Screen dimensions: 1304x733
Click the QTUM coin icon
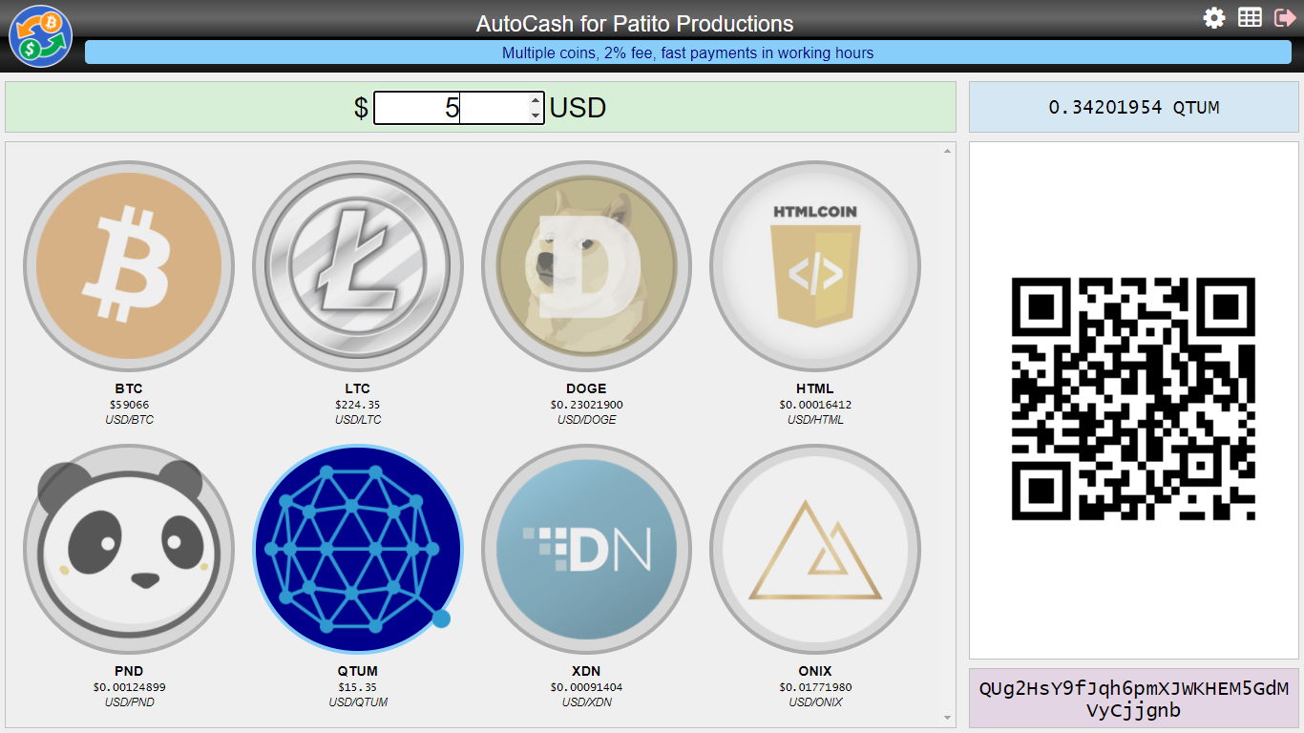(358, 549)
